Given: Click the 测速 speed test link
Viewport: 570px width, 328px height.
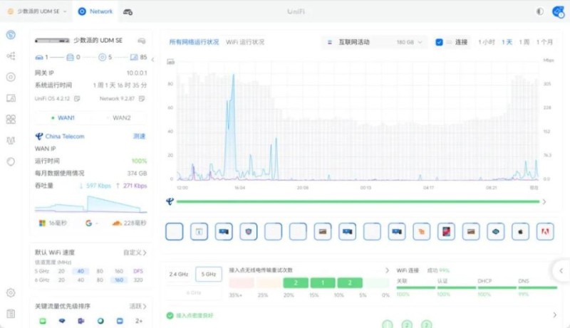Looking at the screenshot, I should click(x=140, y=136).
